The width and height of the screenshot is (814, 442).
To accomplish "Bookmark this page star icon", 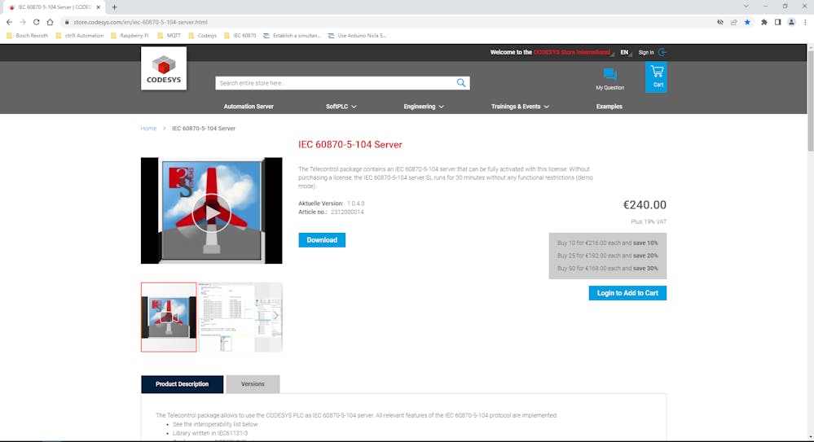I will click(x=747, y=22).
